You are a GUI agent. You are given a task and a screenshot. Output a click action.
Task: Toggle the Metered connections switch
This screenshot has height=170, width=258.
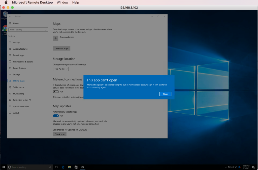pos(56,92)
